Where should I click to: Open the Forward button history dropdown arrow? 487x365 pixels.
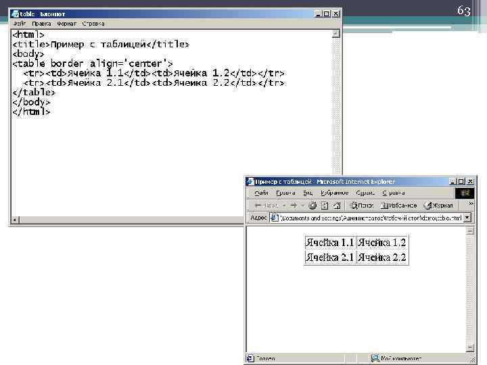click(302, 205)
